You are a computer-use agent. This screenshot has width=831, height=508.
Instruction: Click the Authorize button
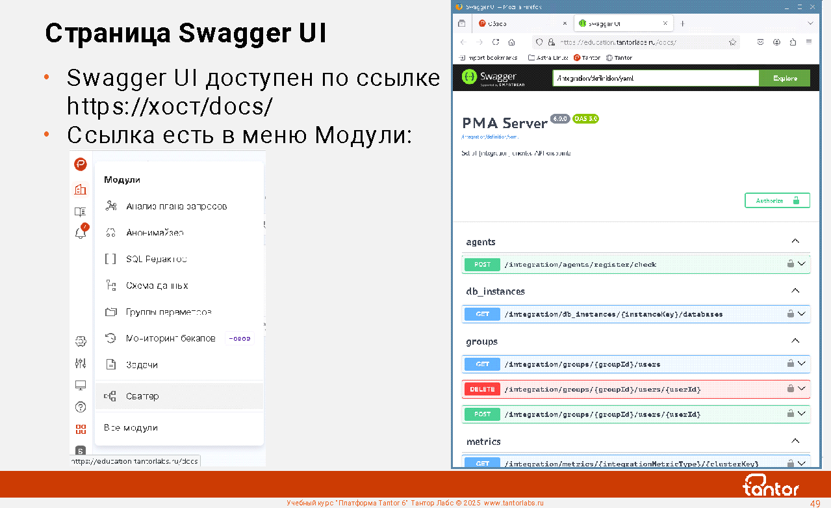point(777,200)
